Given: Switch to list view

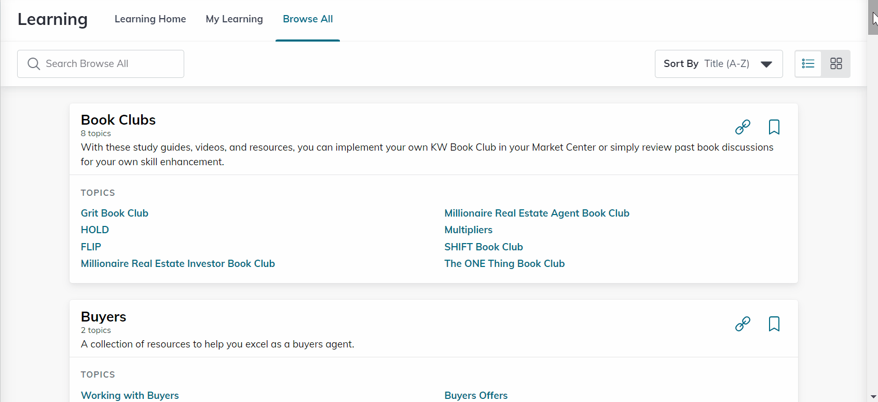Looking at the screenshot, I should pos(808,64).
